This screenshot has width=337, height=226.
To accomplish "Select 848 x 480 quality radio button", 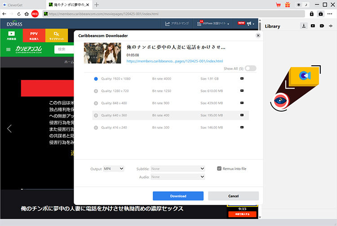I will click(96, 103).
